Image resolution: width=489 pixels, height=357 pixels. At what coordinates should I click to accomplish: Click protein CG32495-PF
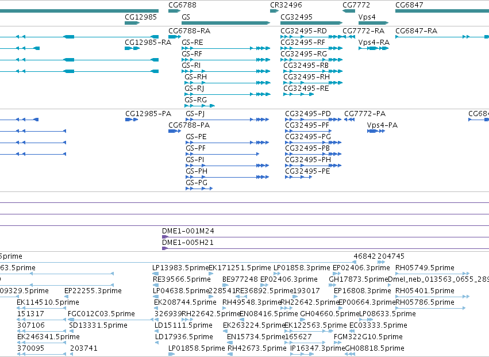(x=307, y=125)
